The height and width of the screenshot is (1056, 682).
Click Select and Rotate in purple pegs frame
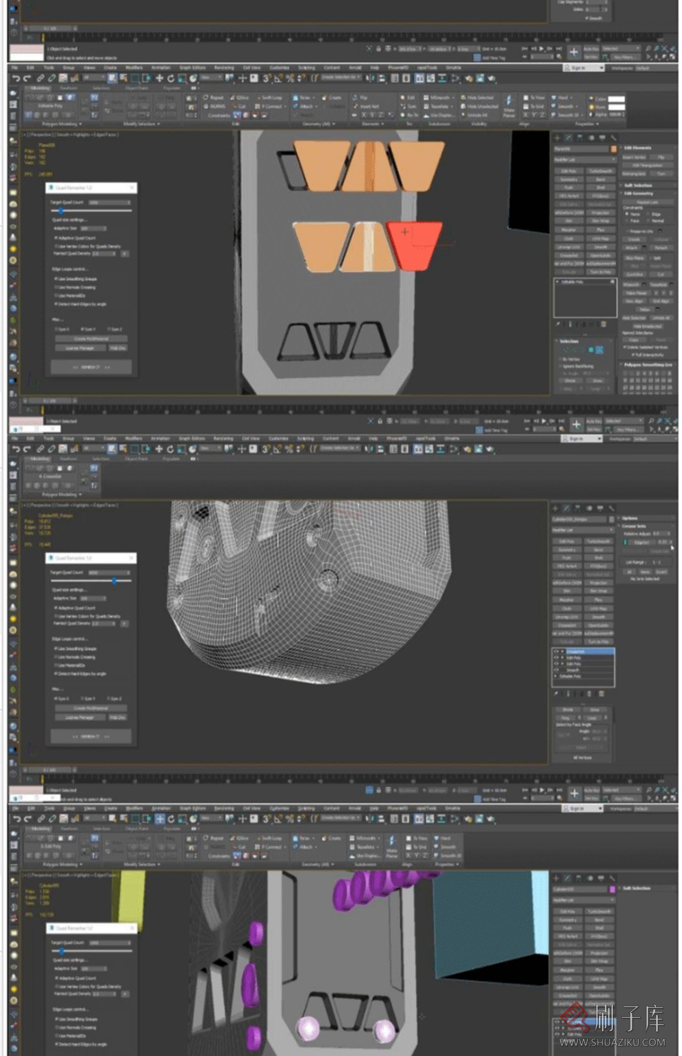click(171, 819)
